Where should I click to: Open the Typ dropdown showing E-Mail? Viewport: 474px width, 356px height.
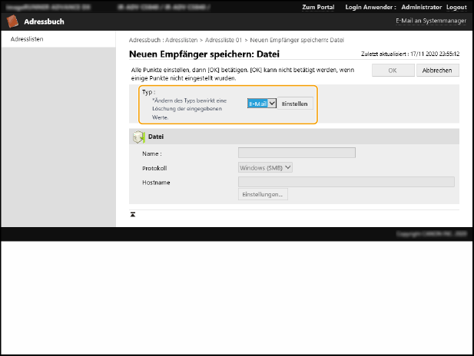(x=261, y=104)
